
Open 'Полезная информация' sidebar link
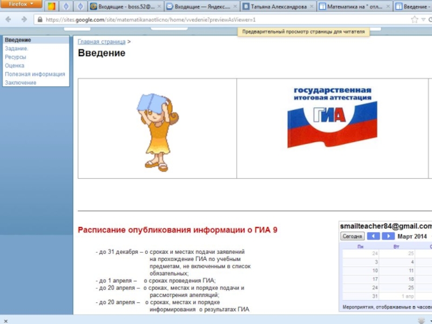coord(35,74)
